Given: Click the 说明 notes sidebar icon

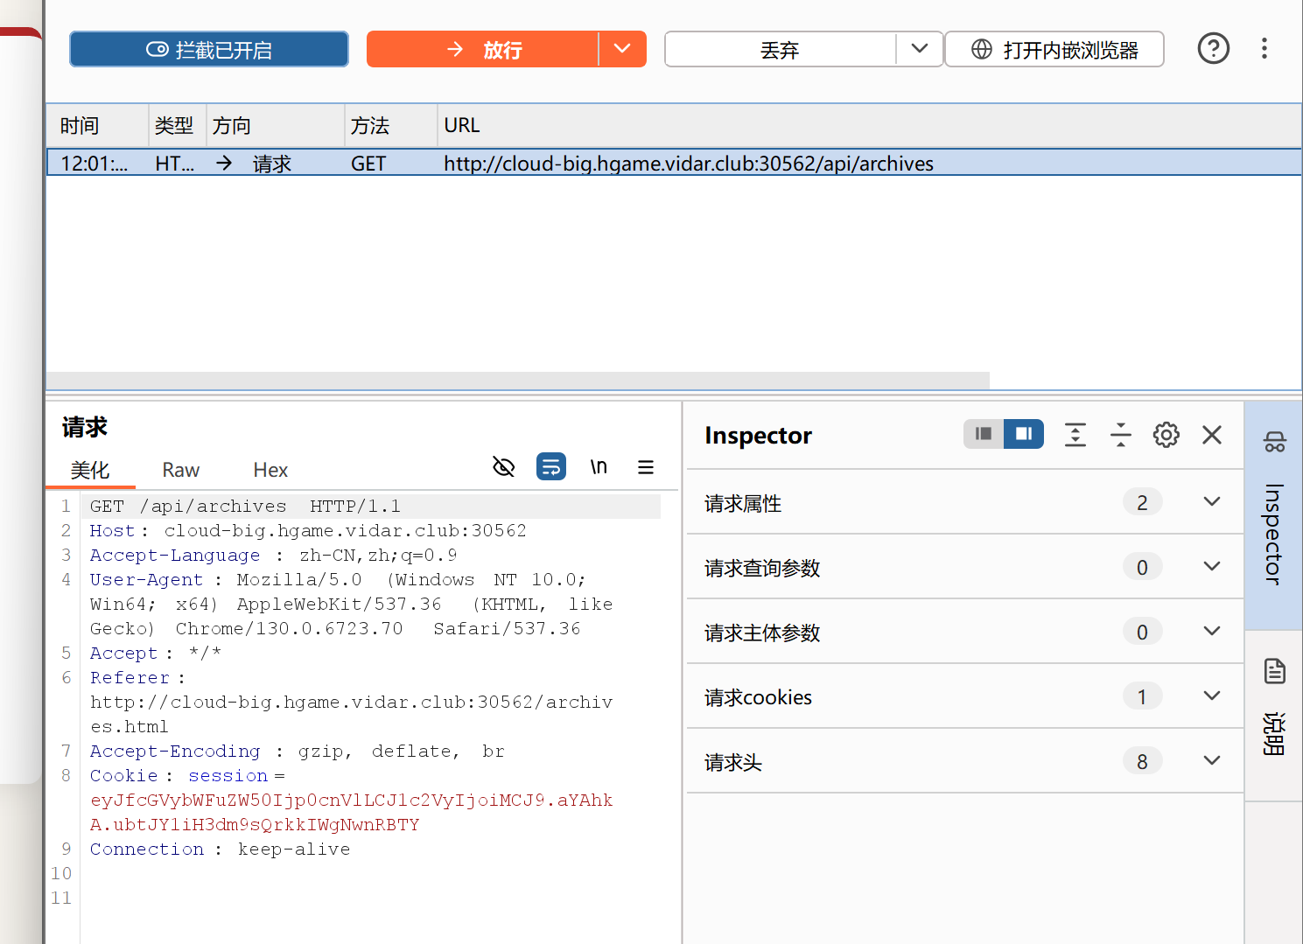Looking at the screenshot, I should click(x=1274, y=709).
